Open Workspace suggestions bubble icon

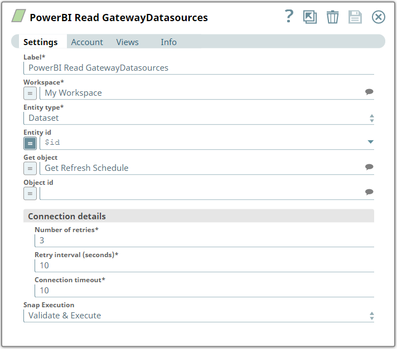(x=369, y=92)
